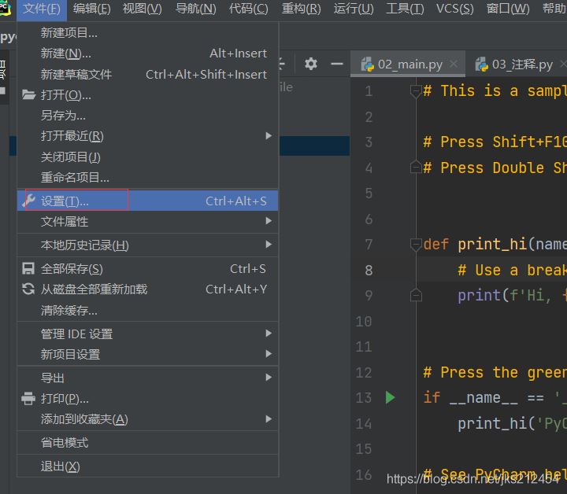
Task: Toggle the fold marker at line 1
Action: click(416, 91)
